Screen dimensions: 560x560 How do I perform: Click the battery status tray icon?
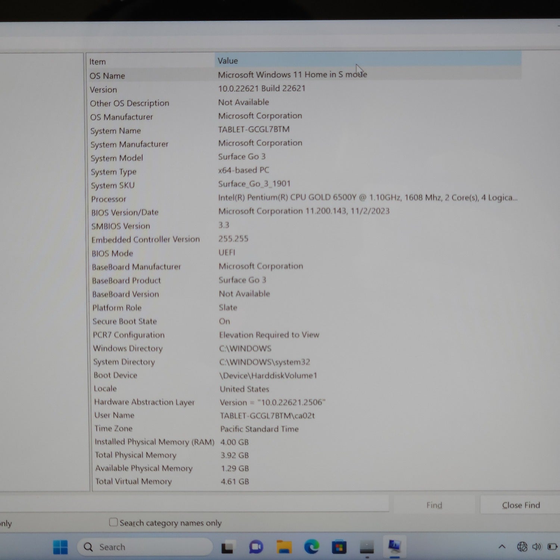point(552,547)
